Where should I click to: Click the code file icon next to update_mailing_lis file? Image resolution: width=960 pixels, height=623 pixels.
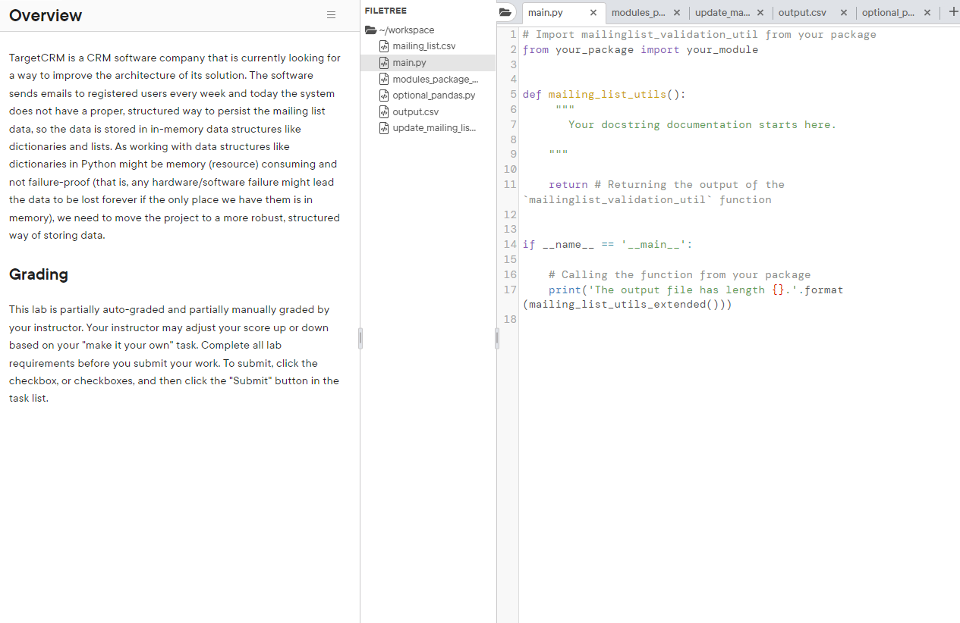383,127
